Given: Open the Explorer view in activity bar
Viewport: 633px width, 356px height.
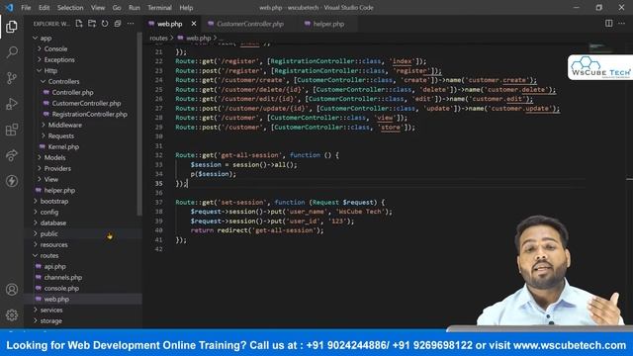Looking at the screenshot, I should click(x=12, y=27).
